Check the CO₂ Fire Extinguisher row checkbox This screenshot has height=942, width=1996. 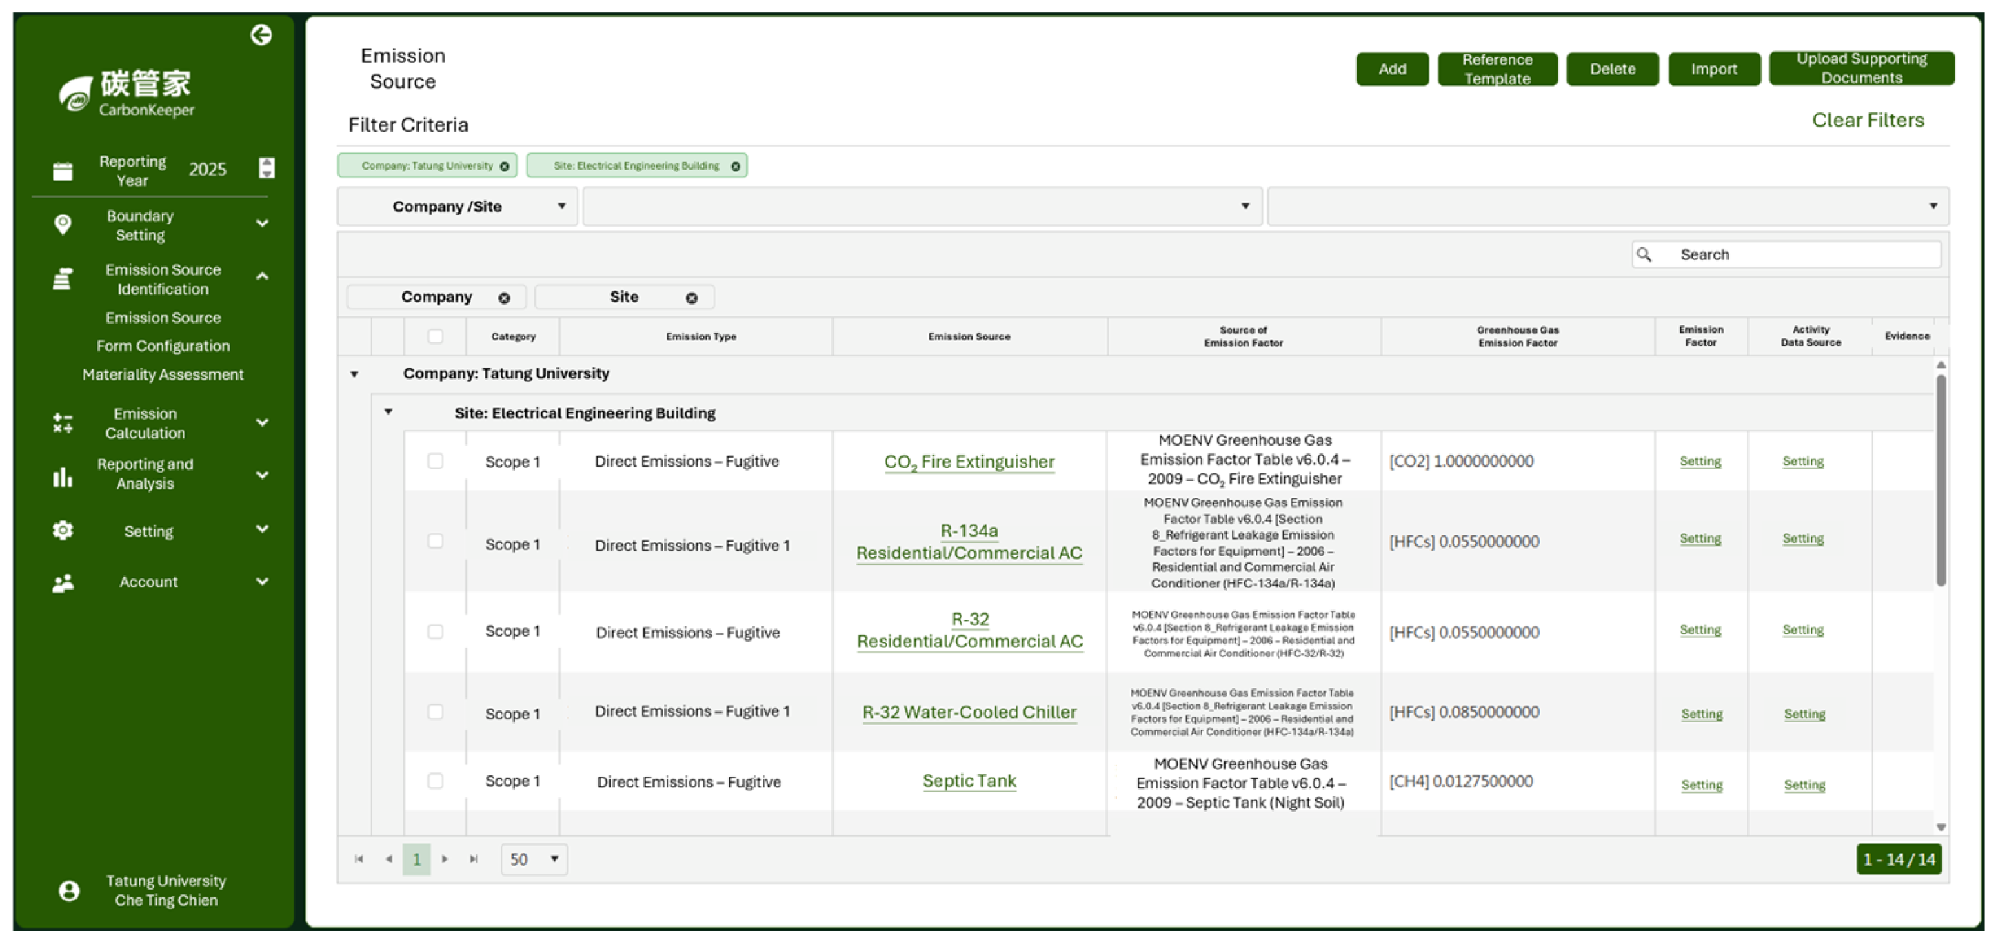pyautogui.click(x=436, y=461)
